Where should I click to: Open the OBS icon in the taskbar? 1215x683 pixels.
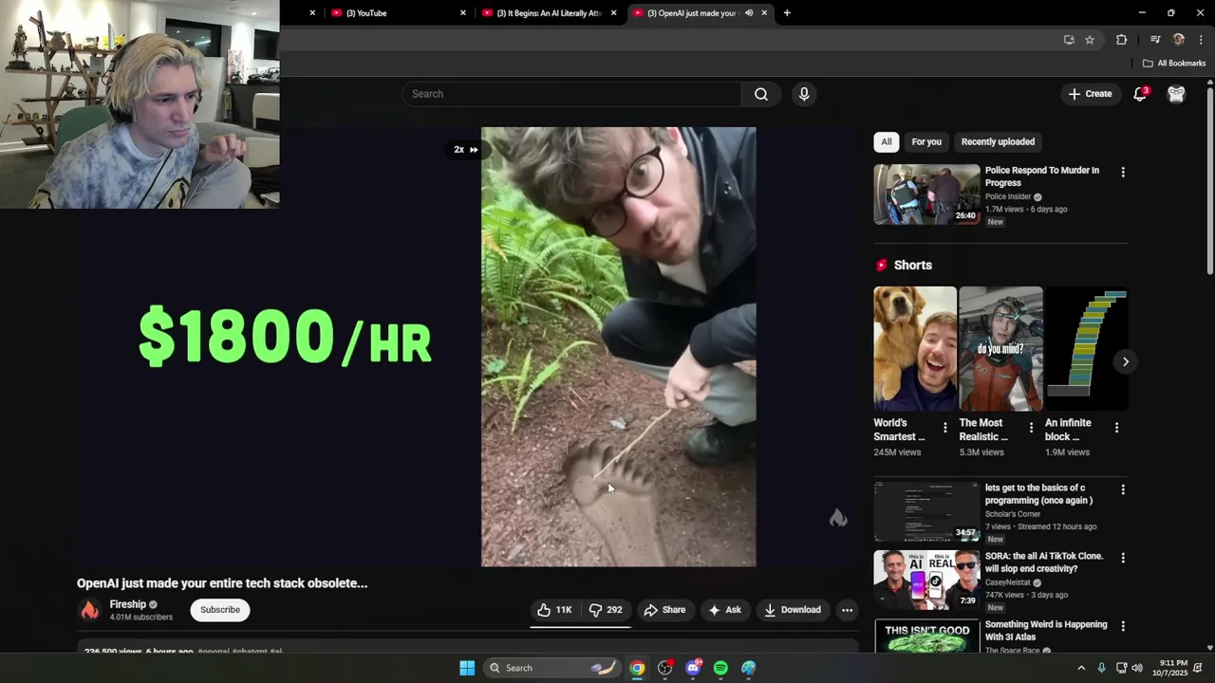point(664,668)
